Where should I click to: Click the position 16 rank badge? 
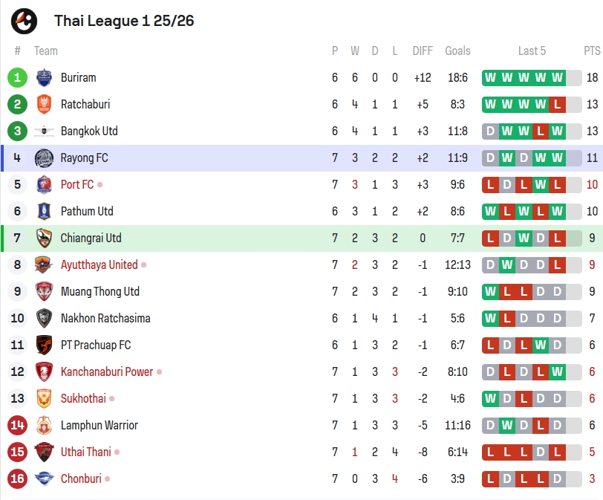click(18, 478)
